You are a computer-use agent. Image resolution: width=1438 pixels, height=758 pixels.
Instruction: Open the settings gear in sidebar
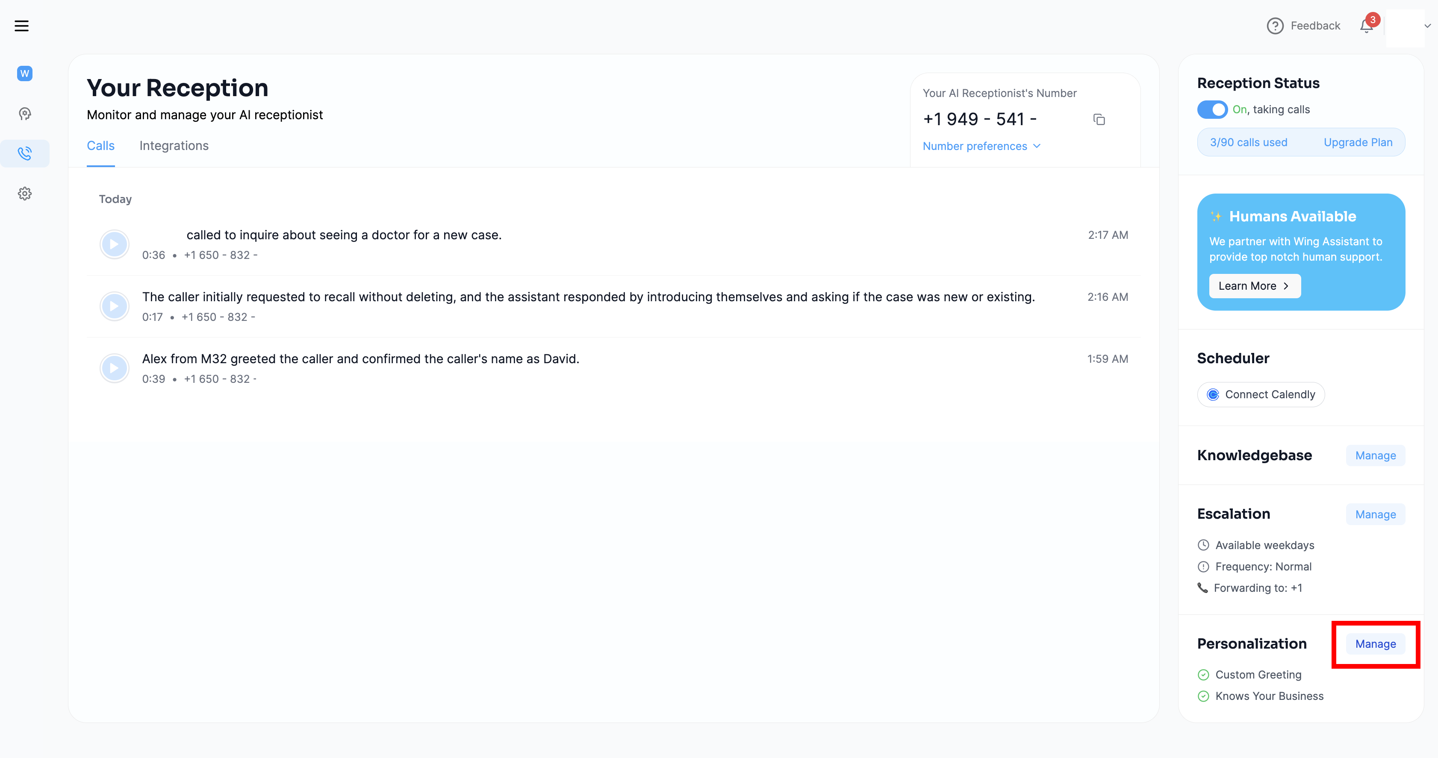[24, 194]
